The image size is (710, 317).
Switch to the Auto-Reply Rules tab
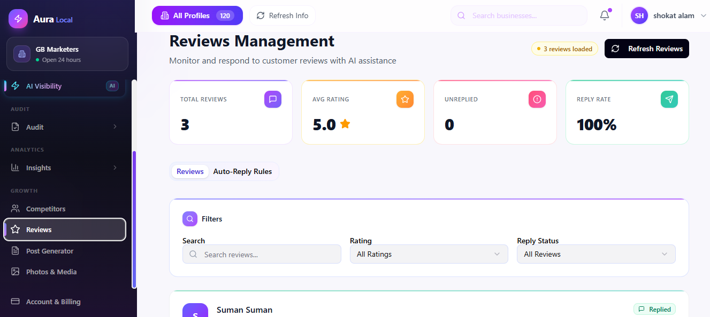(242, 171)
